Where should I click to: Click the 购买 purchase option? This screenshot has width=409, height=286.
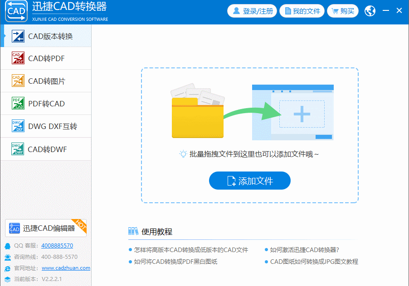(342, 11)
